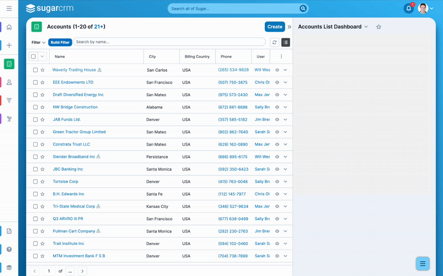Go to the next page arrow
Viewport: 443px width, 276px height.
(x=82, y=271)
